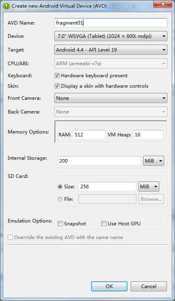Close the Create new AVD dialog
The image size is (175, 301).
click(163, 4)
